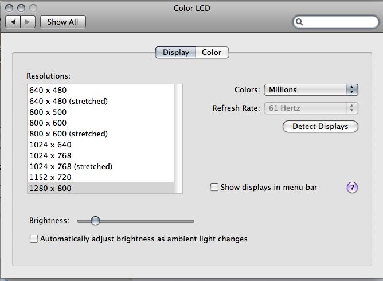Go back with the left arrow button
Image resolution: width=383 pixels, height=281 pixels.
pos(13,22)
